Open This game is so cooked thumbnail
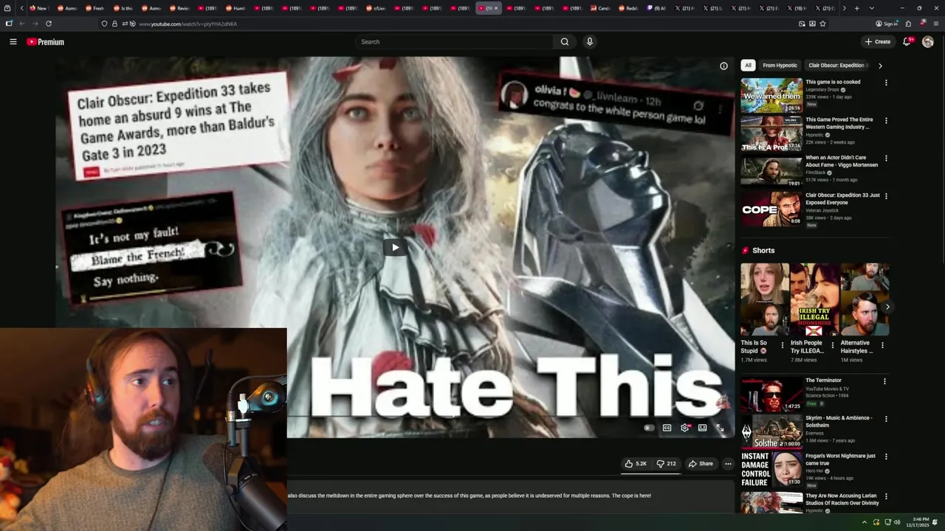The image size is (945, 531). tap(772, 95)
